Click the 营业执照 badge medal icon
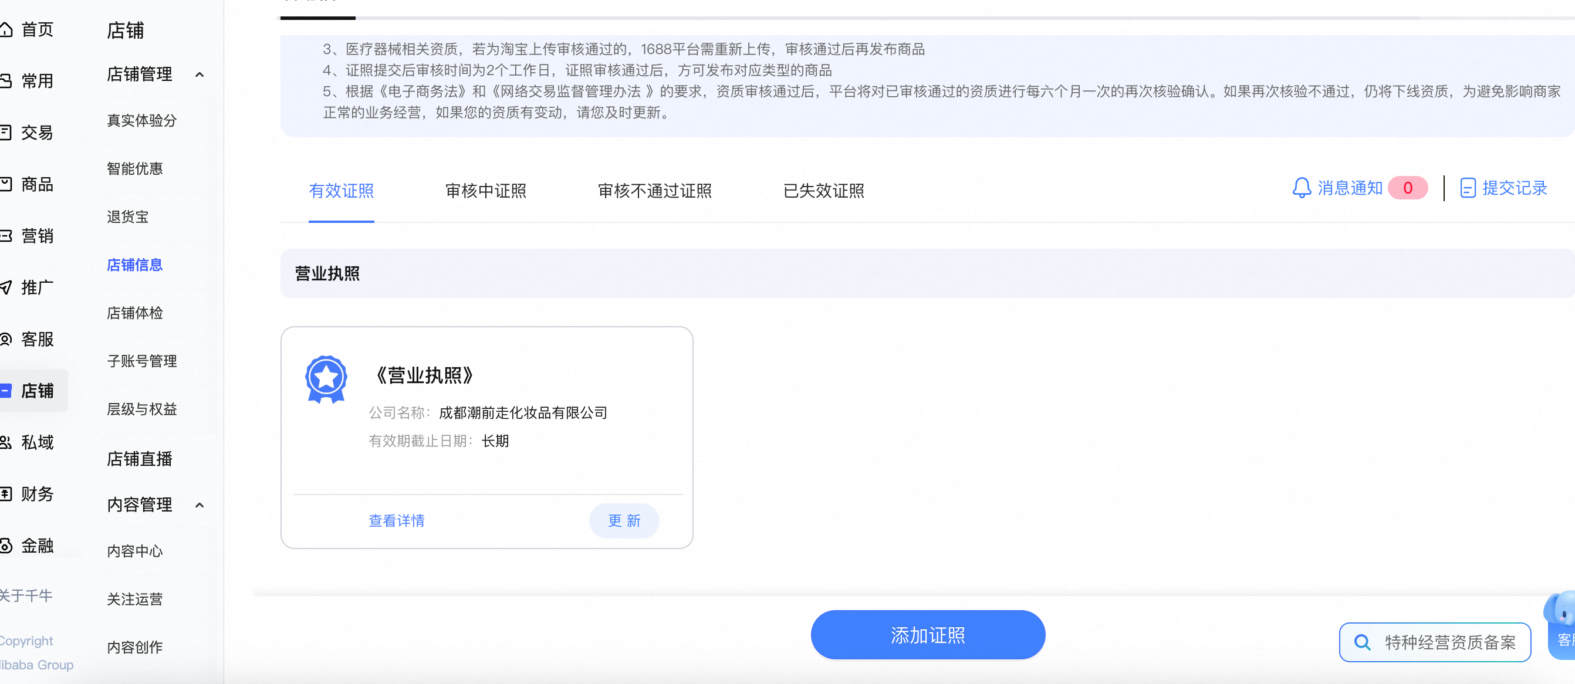This screenshot has width=1575, height=684. point(326,379)
